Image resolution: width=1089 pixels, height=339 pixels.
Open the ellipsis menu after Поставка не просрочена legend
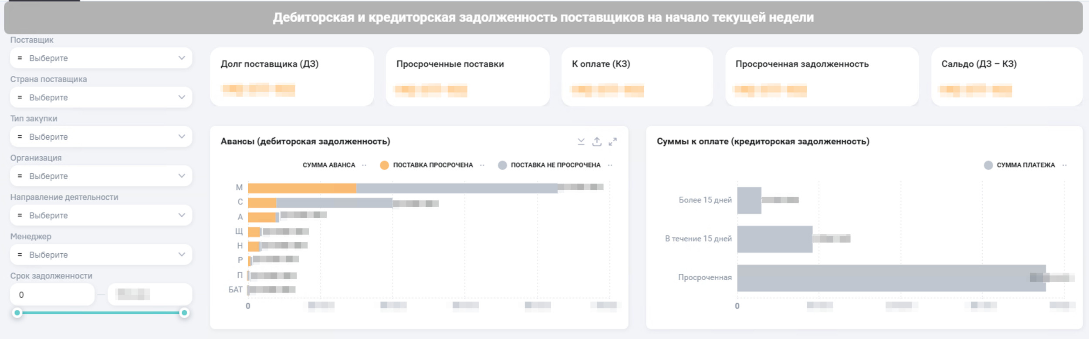click(610, 165)
